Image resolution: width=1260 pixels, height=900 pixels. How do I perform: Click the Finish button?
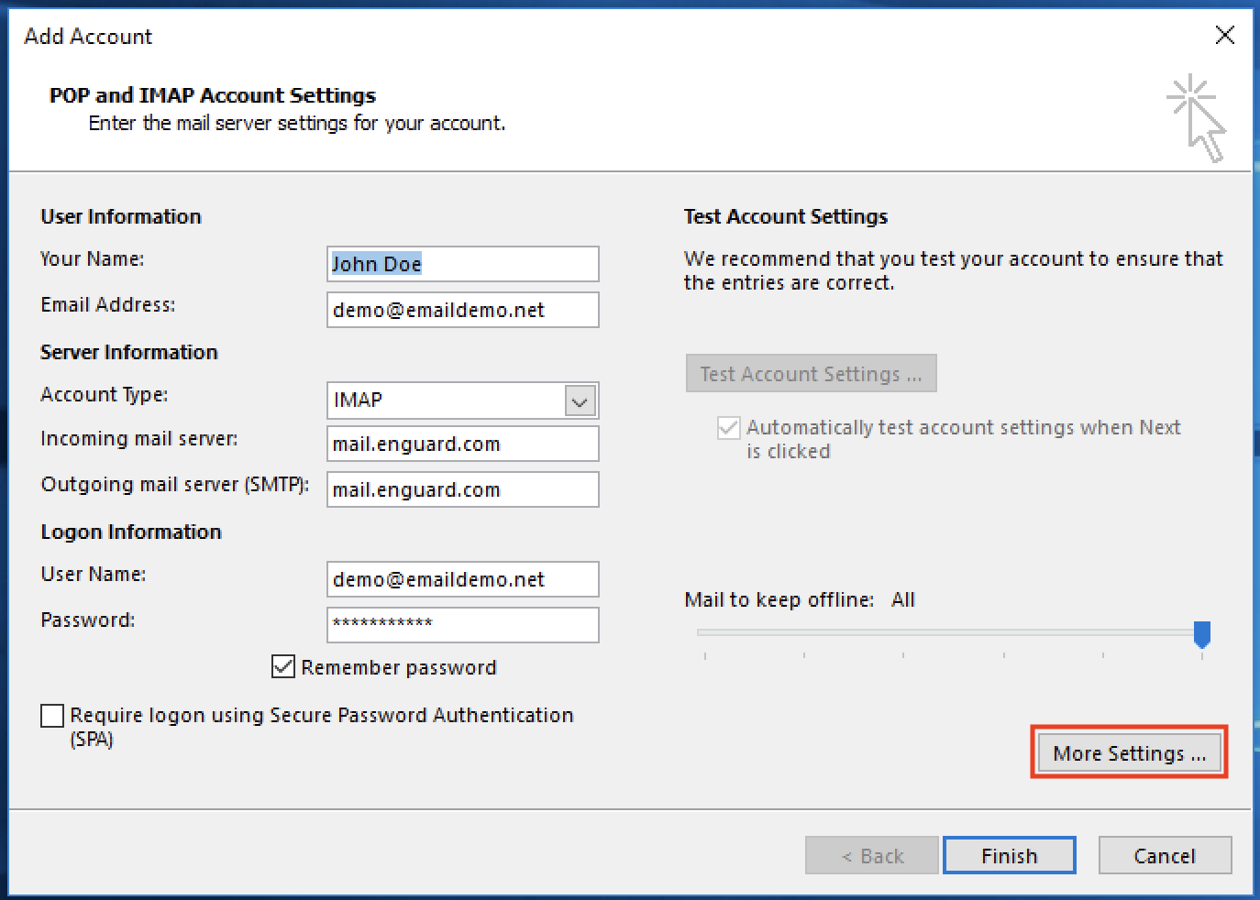pos(1009,856)
